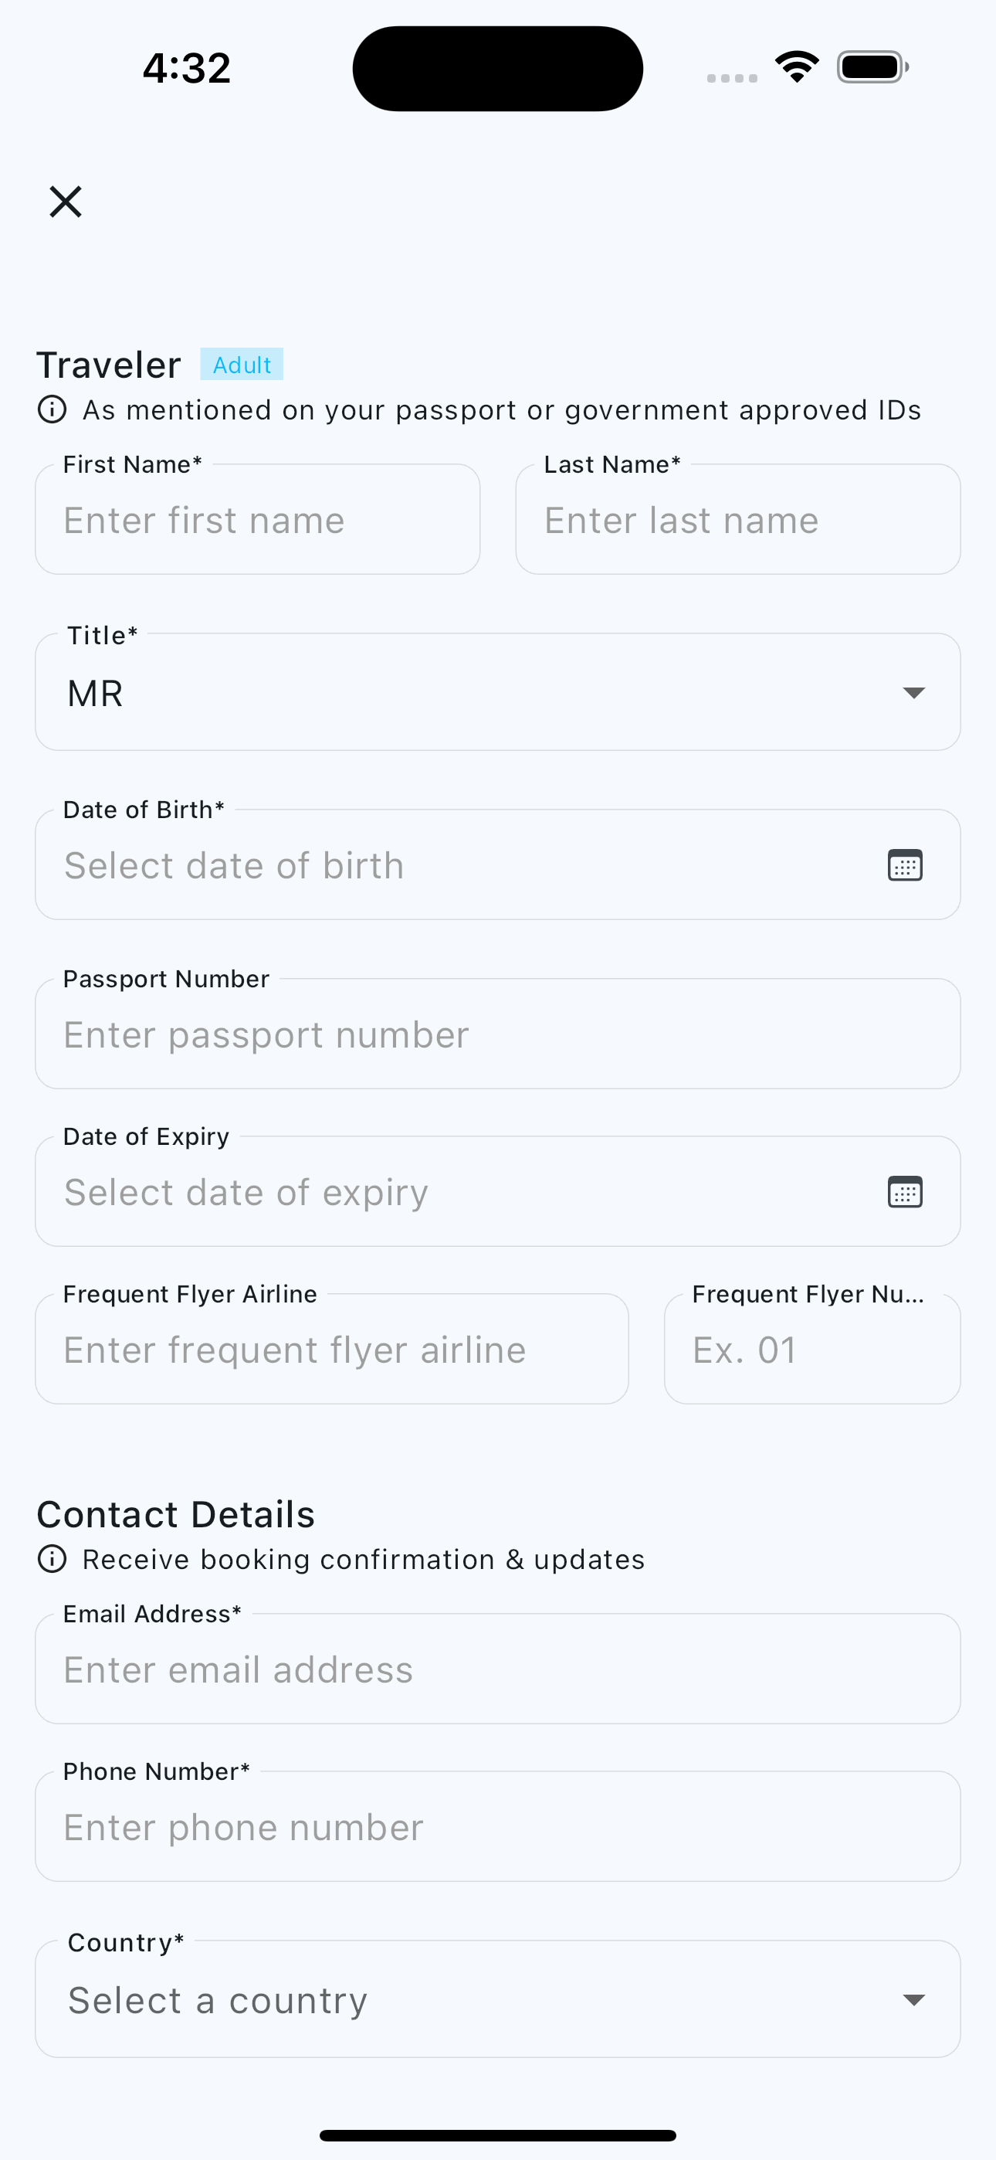This screenshot has width=996, height=2160.
Task: Focus the Frequent Flyer Number field
Action: (812, 1349)
